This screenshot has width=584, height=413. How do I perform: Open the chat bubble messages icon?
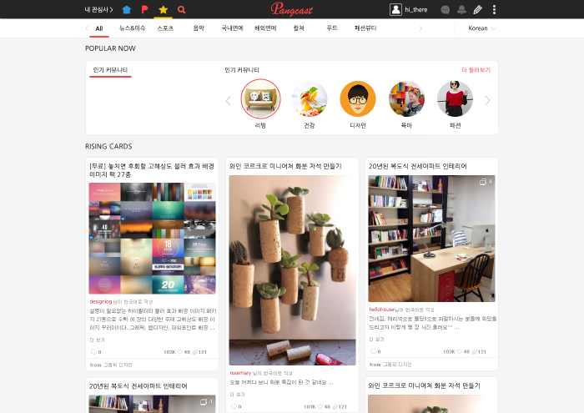click(445, 10)
